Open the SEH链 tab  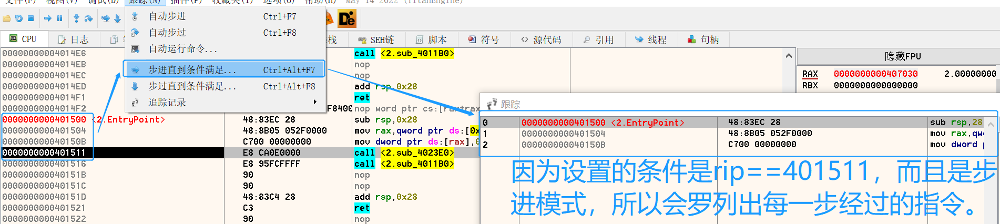(376, 40)
